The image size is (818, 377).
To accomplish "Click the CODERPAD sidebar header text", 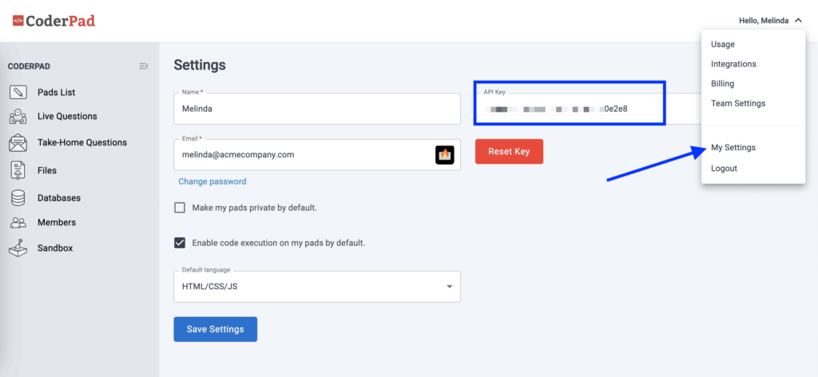I will tap(30, 67).
